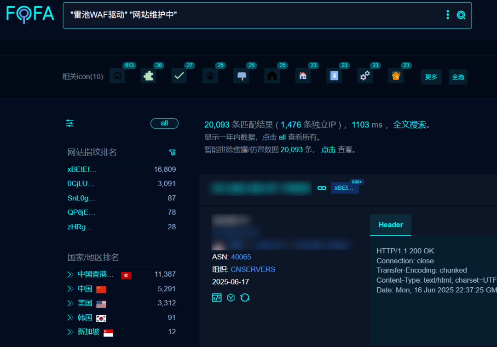Click the 更多 button for more icons
Viewport: 497px width, 347px height.
pyautogui.click(x=431, y=77)
